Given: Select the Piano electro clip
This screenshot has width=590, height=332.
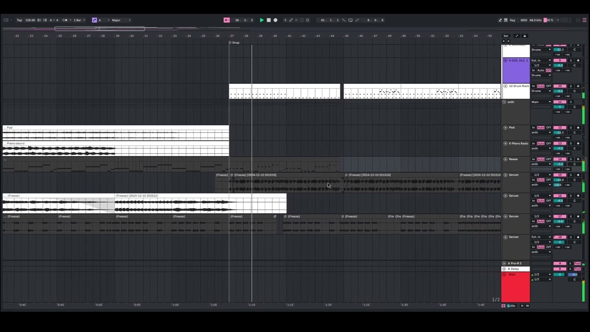Looking at the screenshot, I should coord(116,148).
